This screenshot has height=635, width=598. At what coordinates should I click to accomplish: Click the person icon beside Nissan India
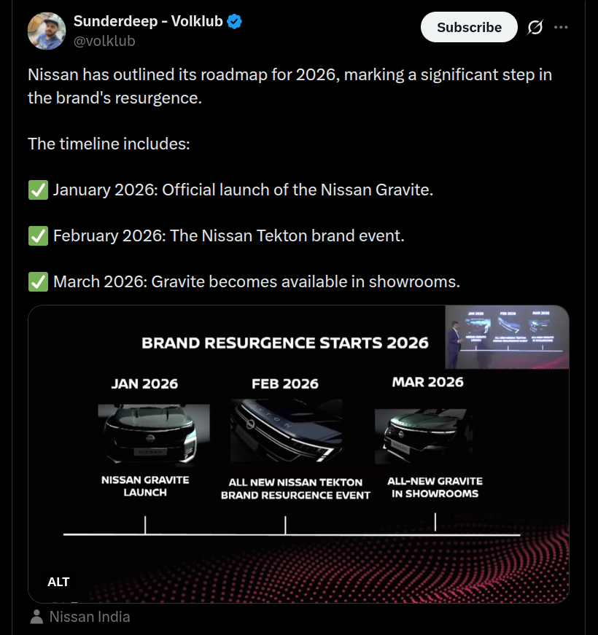click(x=36, y=617)
